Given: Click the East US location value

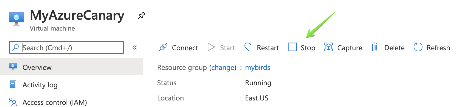Looking at the screenshot, I should pos(257,98).
